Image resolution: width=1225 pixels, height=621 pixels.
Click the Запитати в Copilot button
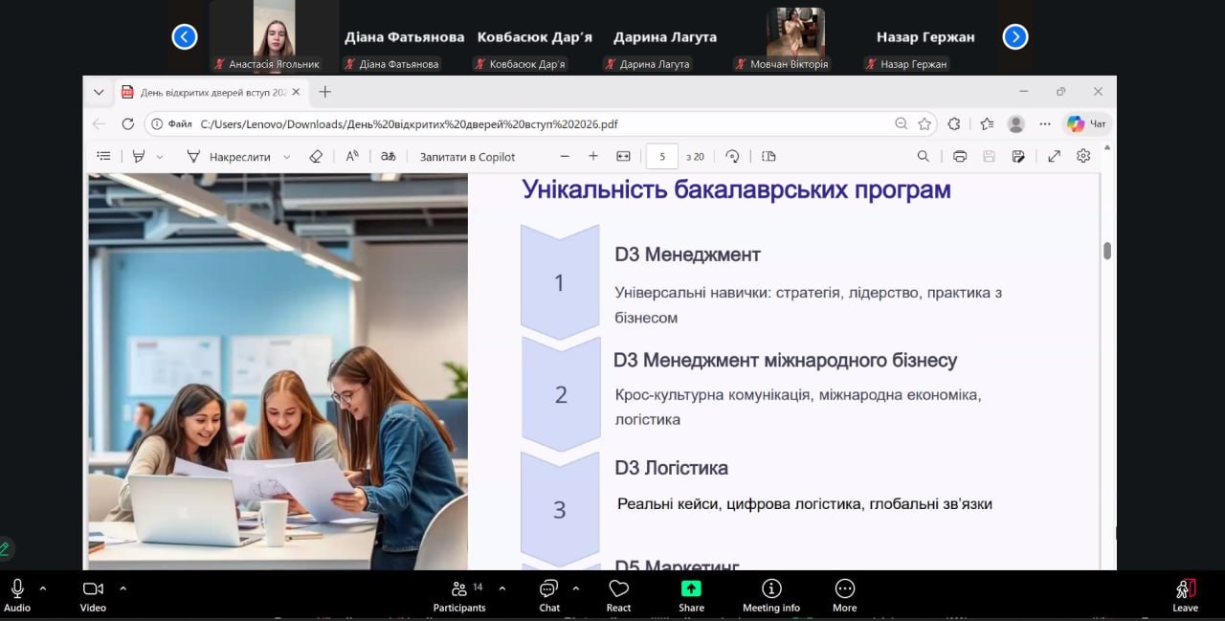467,157
